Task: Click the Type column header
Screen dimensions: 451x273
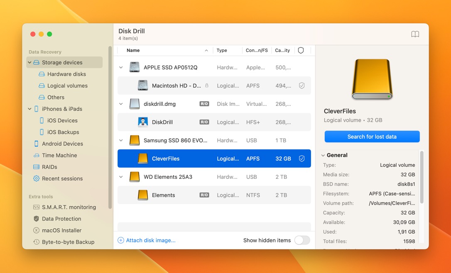Action: point(222,50)
